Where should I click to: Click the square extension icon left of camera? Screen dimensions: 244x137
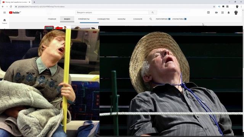(x=209, y=13)
